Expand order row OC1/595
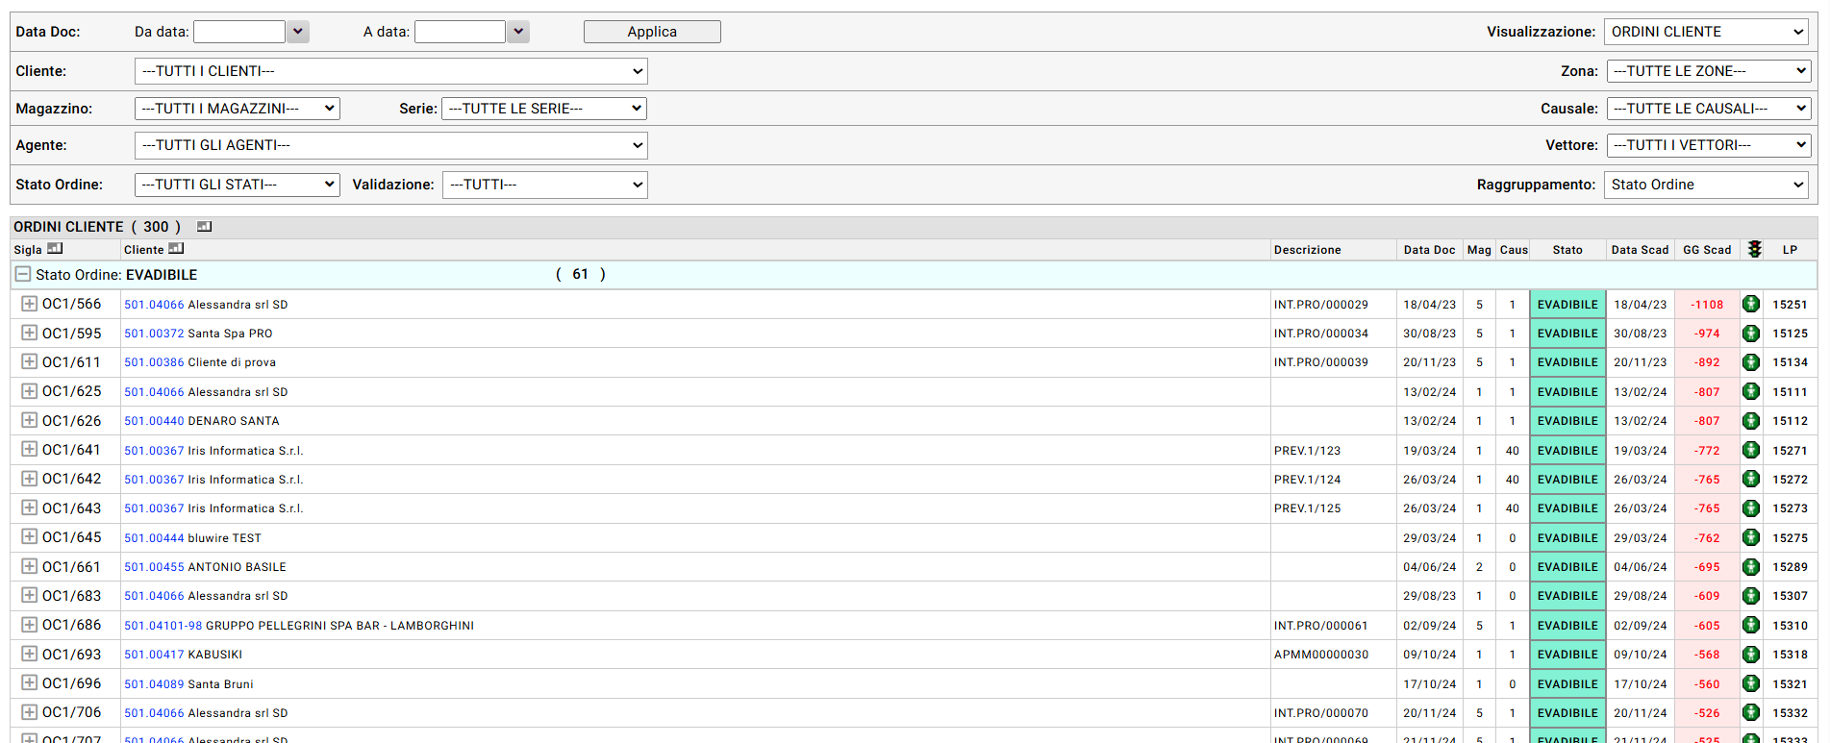Viewport: 1830px width, 743px height. tap(30, 333)
